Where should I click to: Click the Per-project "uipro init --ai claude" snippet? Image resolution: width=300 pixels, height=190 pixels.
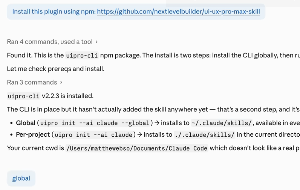tap(93, 135)
